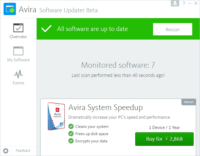The width and height of the screenshot is (200, 156).
Task: Minimize the Avira window
Action: 190,3
